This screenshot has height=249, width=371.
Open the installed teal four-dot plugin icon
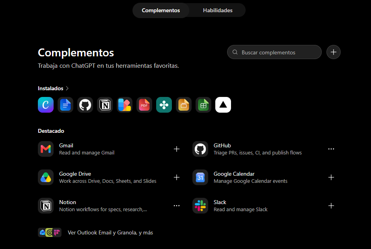point(164,105)
